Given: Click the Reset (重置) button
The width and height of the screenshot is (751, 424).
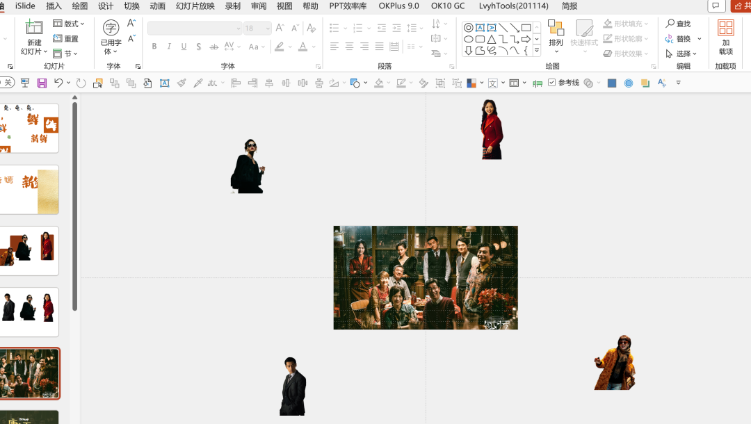Looking at the screenshot, I should pos(65,39).
